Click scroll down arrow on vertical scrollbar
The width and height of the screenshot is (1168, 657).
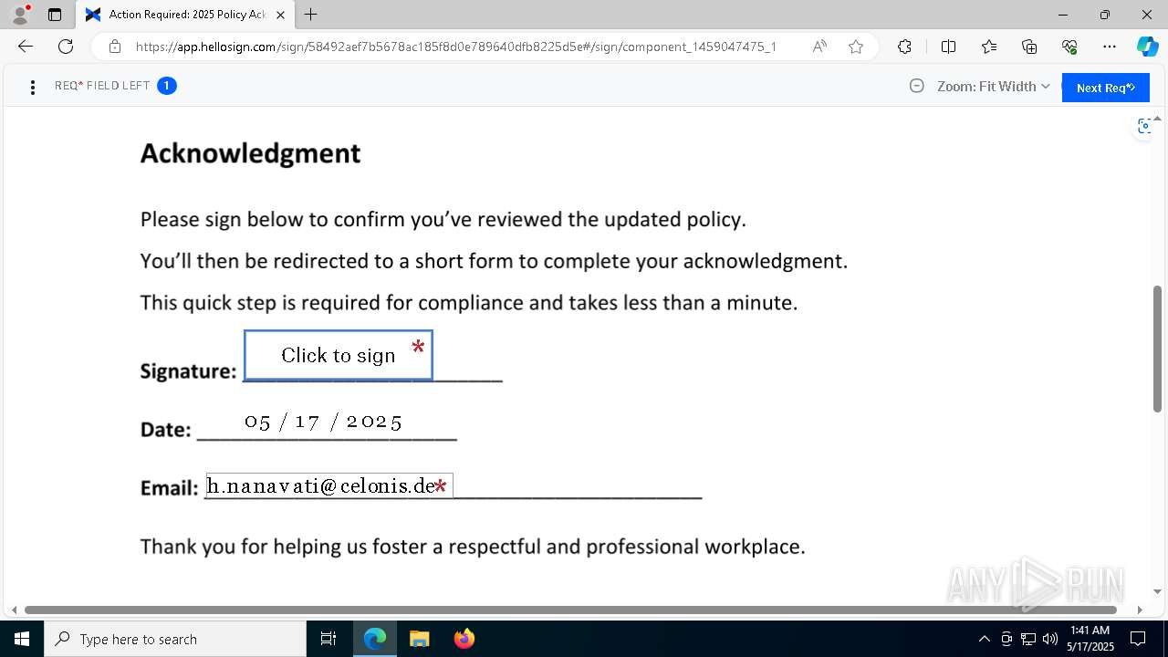pos(1158,591)
